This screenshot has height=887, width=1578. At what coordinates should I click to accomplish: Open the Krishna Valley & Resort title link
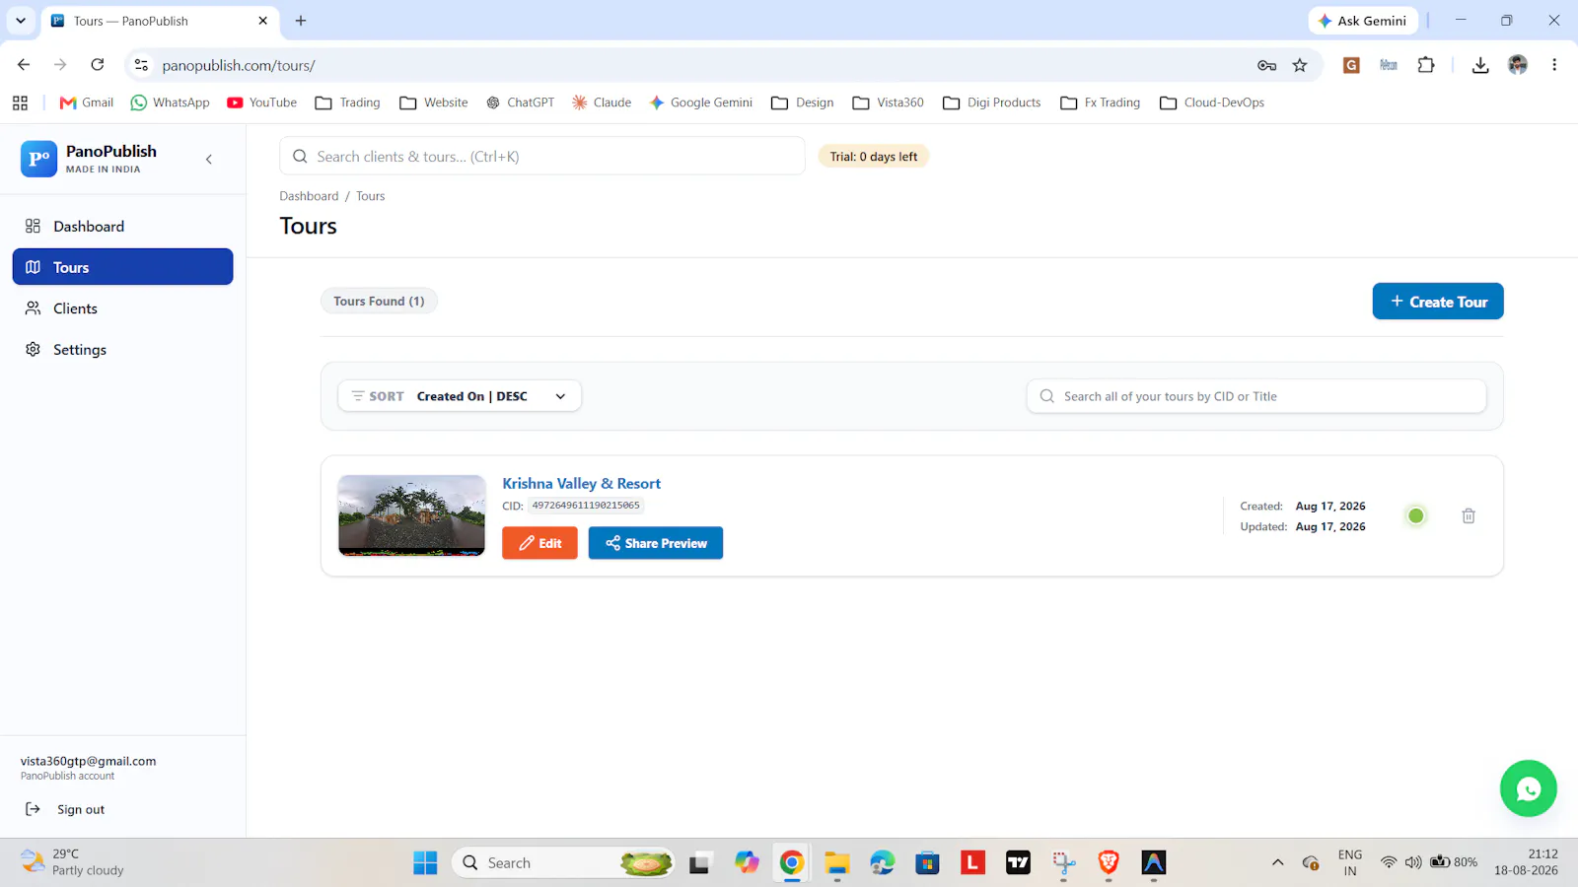(582, 483)
